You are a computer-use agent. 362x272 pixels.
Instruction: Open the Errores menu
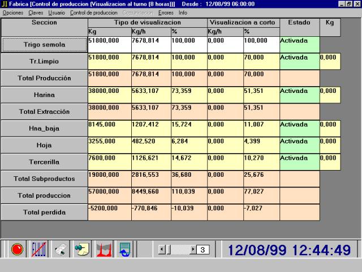(166, 13)
